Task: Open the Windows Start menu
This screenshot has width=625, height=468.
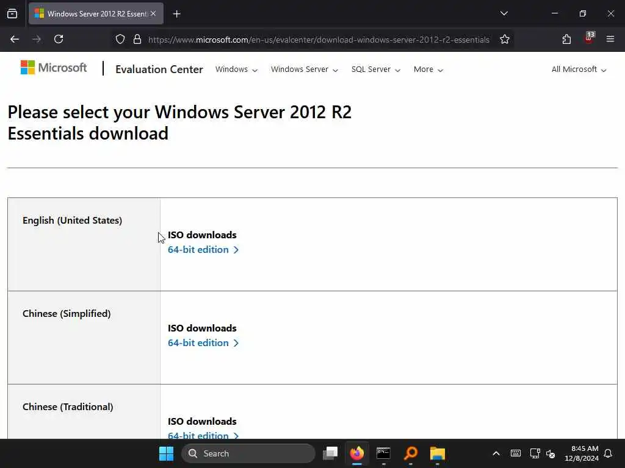Action: 166,453
